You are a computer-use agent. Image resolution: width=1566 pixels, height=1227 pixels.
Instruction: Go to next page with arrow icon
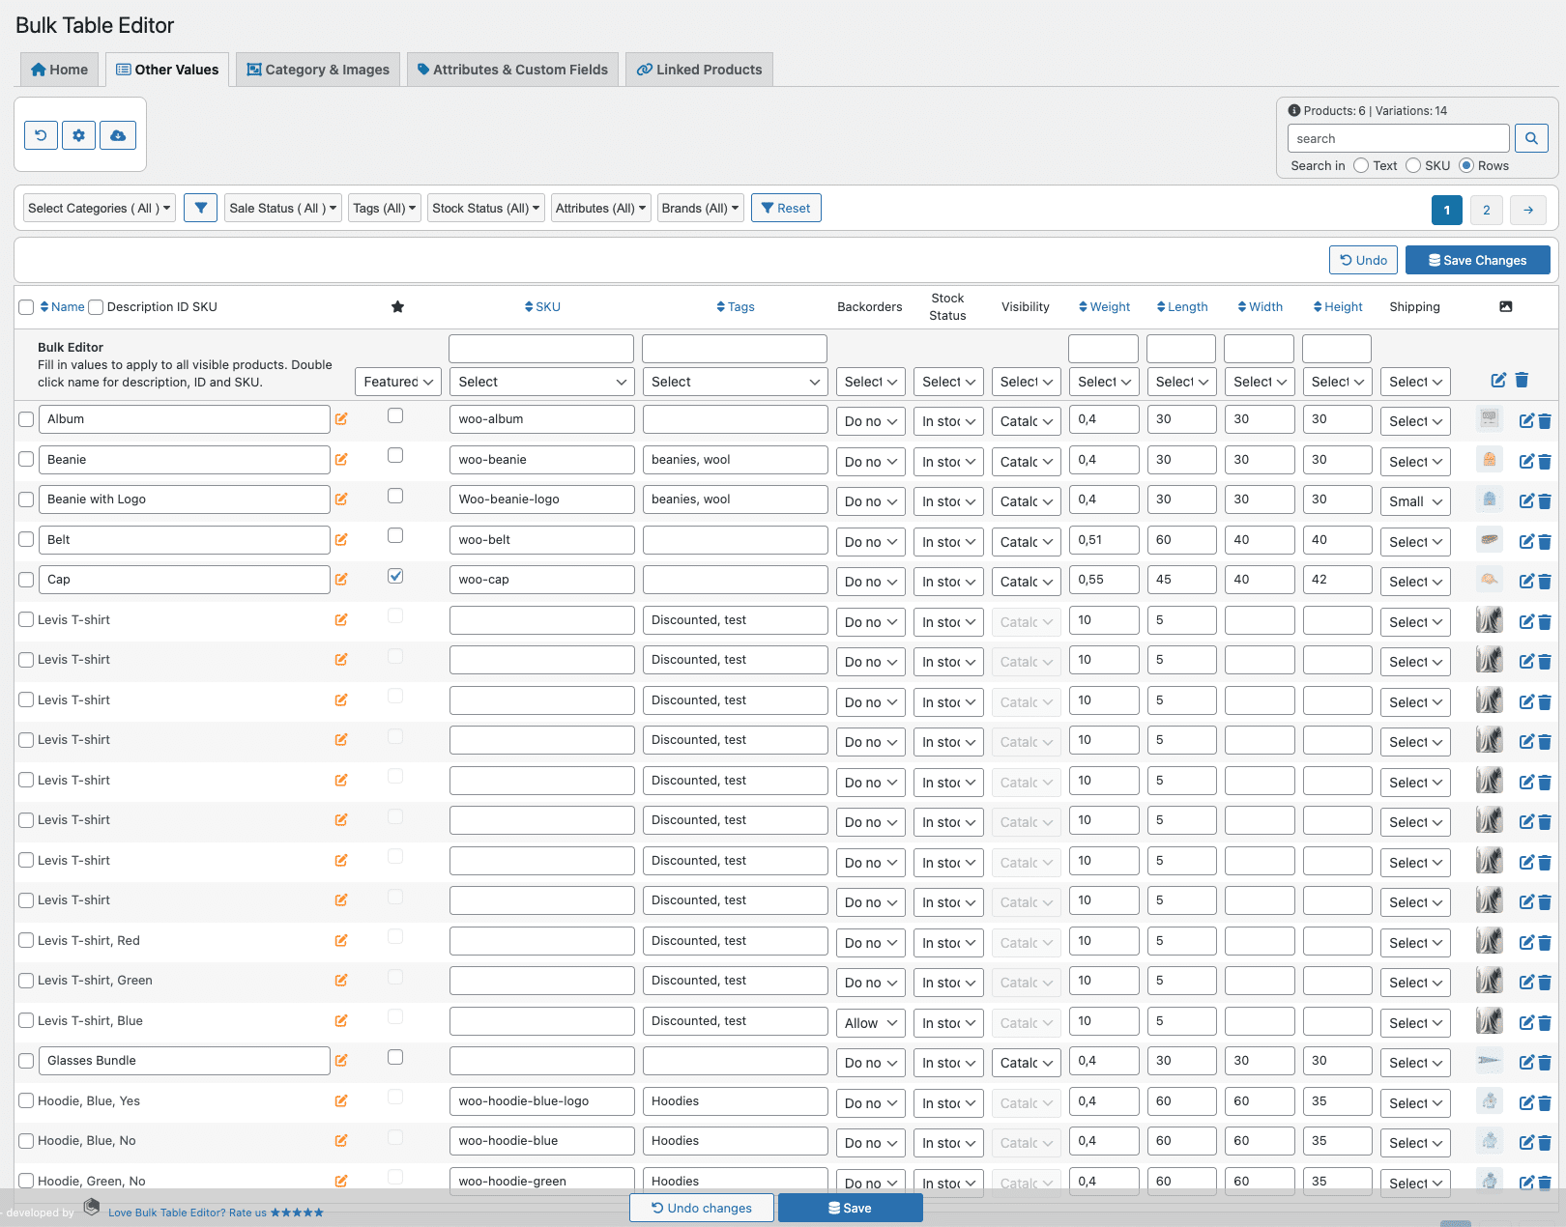[x=1528, y=210]
